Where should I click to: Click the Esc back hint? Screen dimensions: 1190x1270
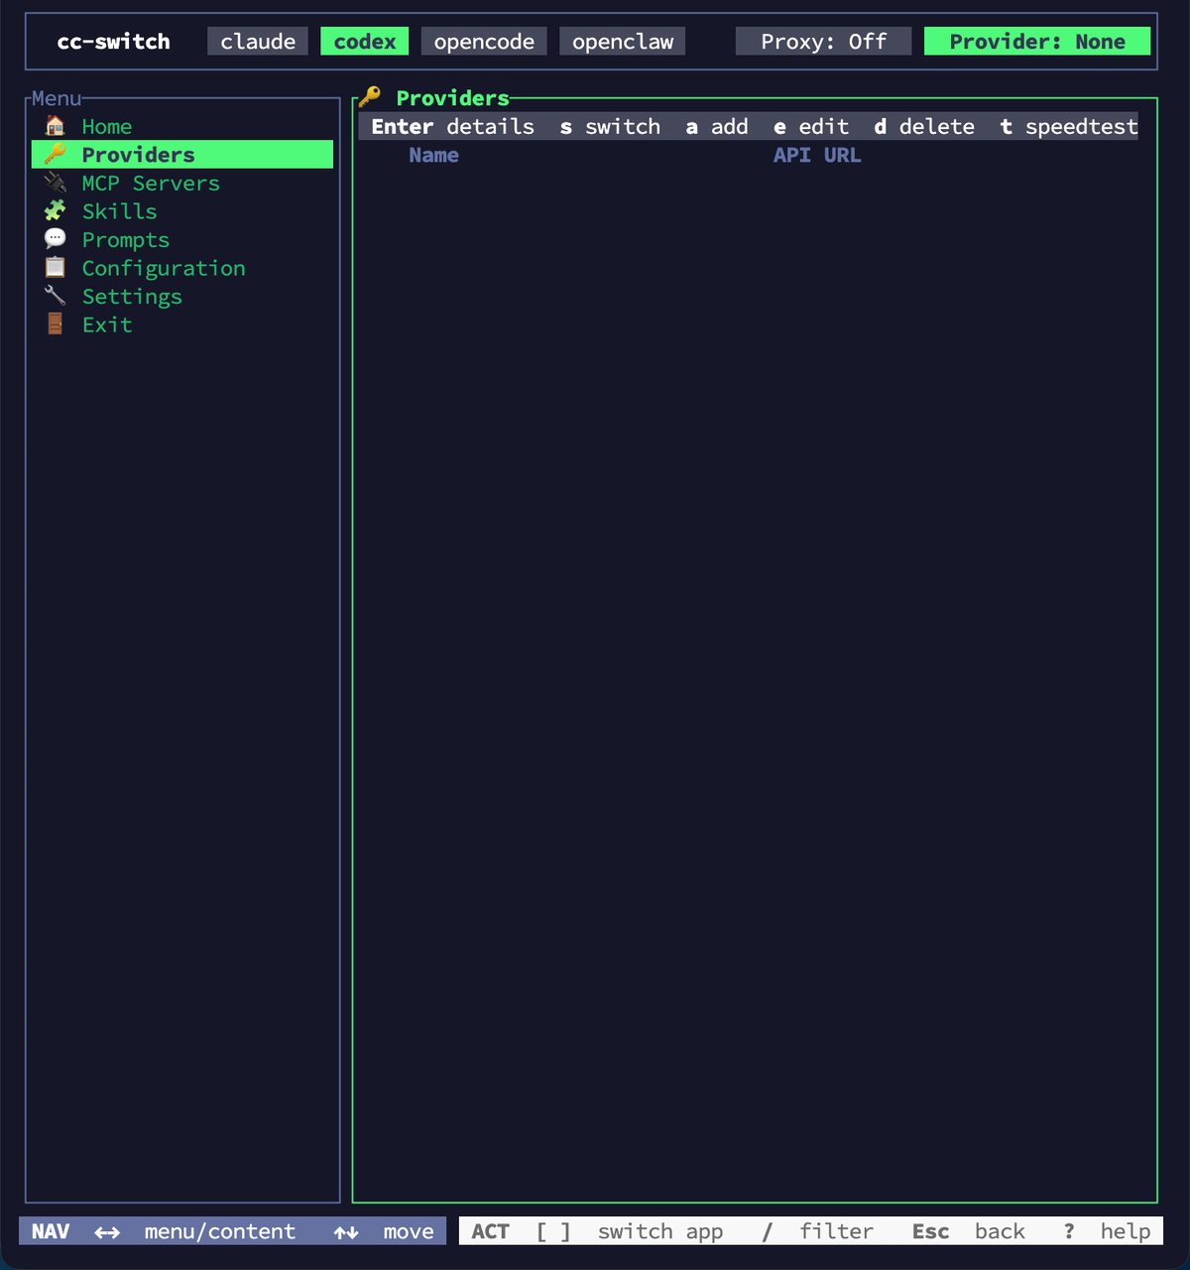click(x=969, y=1231)
